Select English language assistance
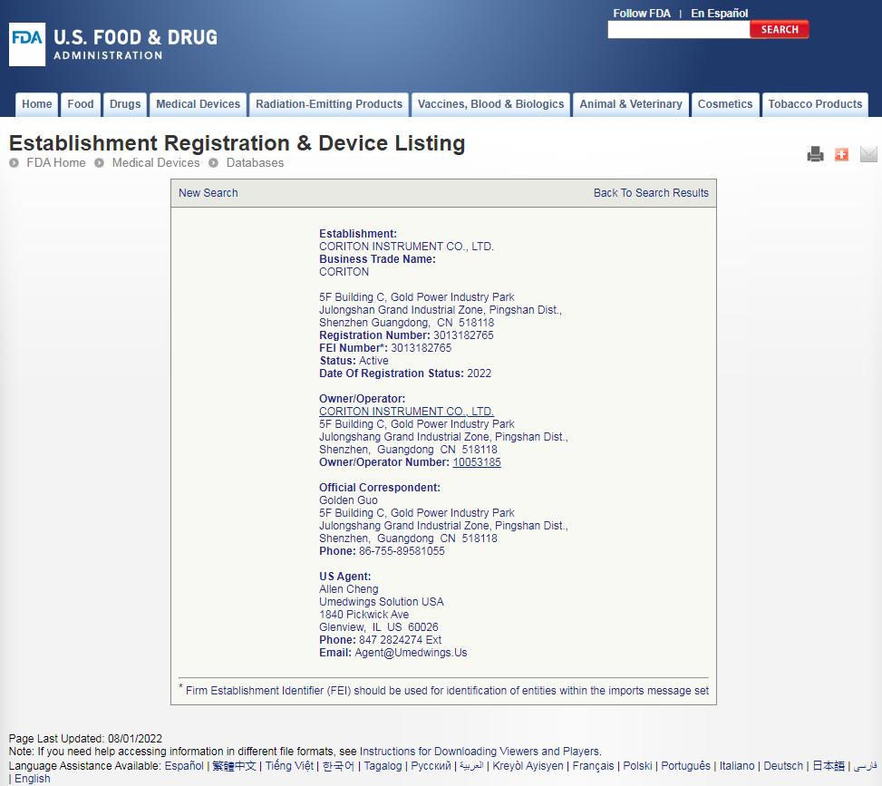882x786 pixels. click(x=32, y=779)
